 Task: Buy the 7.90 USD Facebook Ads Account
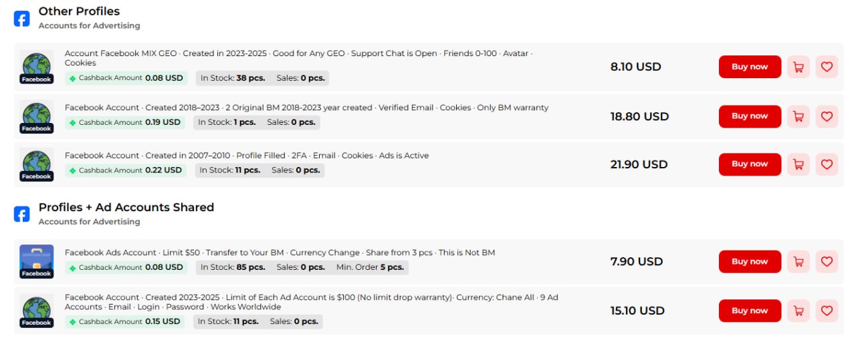coord(750,262)
